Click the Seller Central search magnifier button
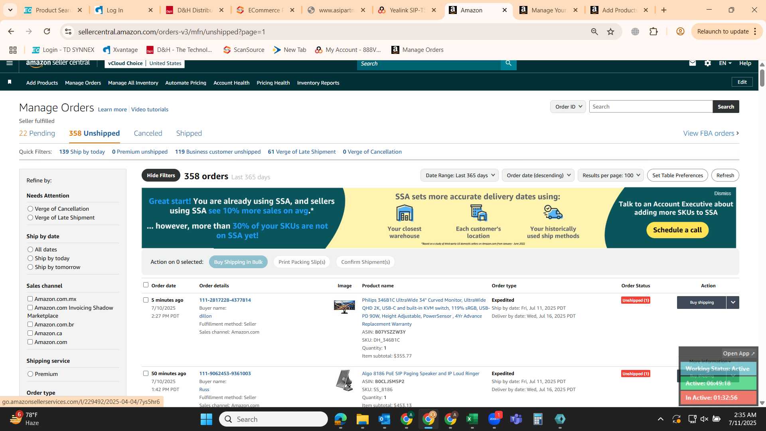Viewport: 766px width, 431px height. pyautogui.click(x=508, y=63)
